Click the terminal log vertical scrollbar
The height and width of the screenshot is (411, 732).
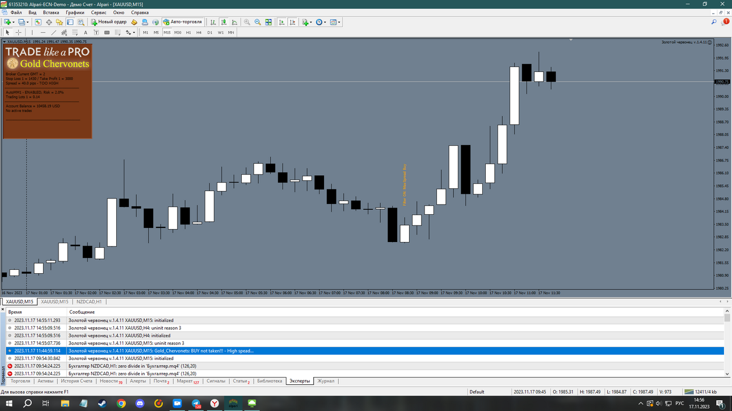[727, 343]
